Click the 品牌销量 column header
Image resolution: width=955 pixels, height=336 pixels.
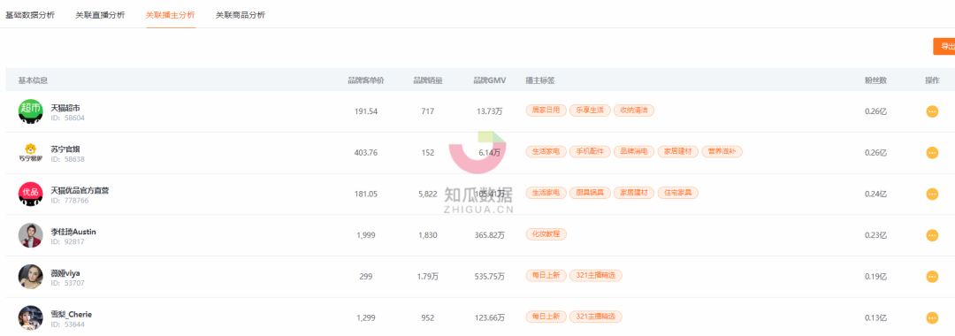click(428, 80)
